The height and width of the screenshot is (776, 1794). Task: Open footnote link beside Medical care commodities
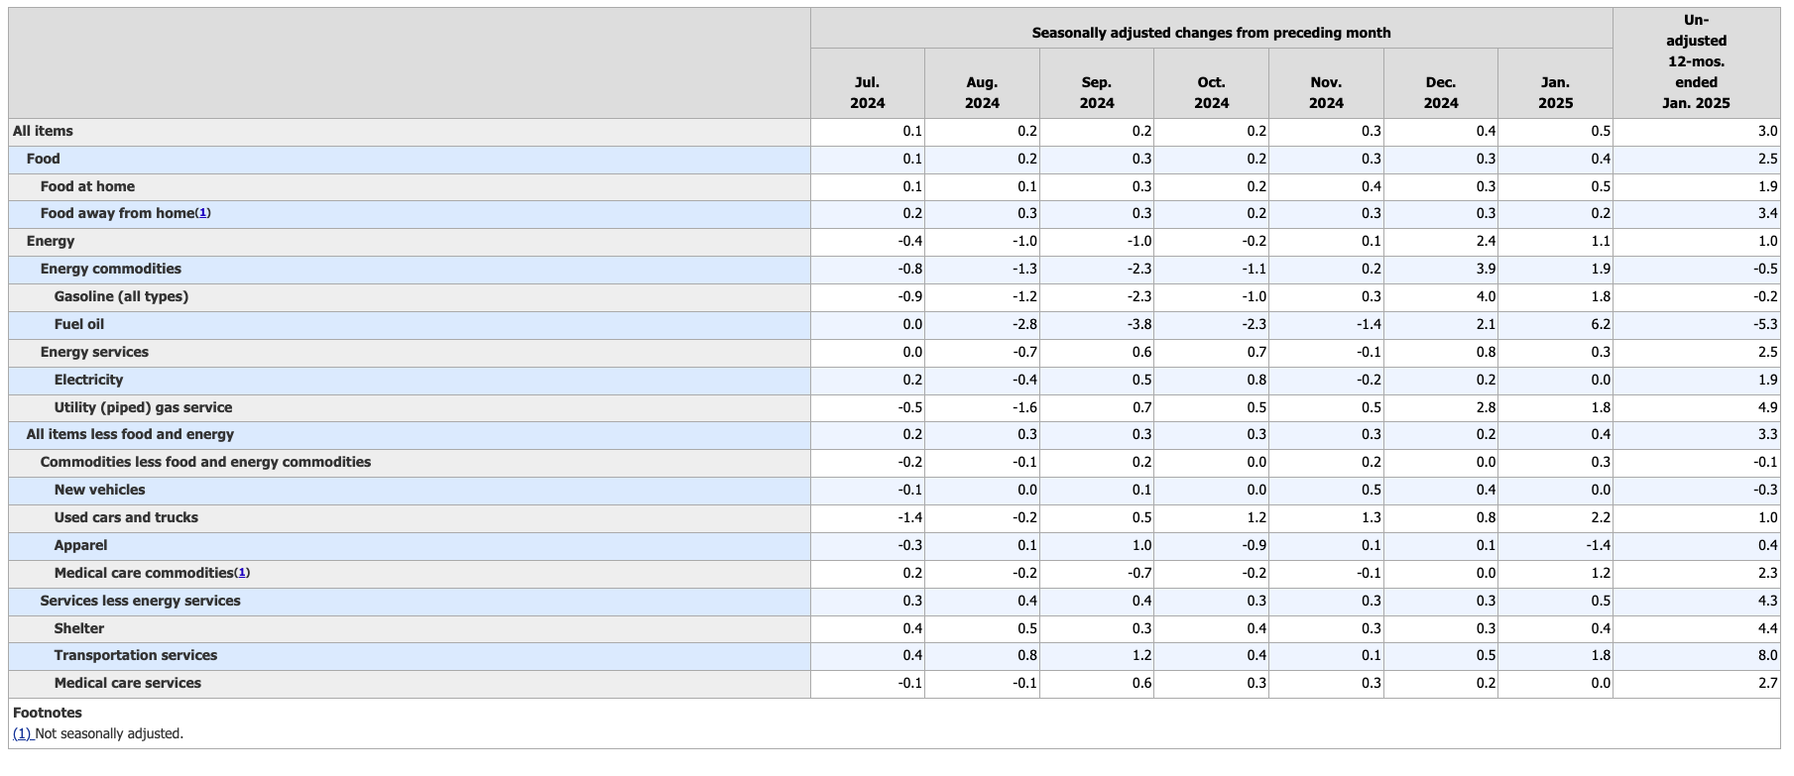(242, 573)
